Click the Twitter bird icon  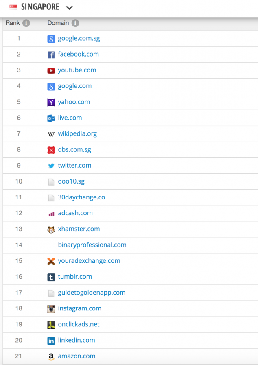[51, 166]
